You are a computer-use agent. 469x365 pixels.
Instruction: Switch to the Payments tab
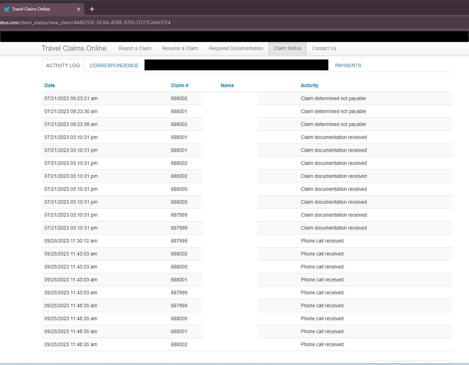click(348, 66)
